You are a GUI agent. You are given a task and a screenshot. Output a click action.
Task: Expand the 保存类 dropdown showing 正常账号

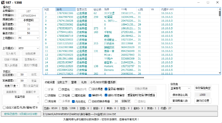180,88
